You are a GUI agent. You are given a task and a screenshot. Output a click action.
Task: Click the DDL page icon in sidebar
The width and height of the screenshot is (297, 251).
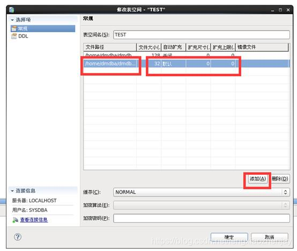[x=14, y=36]
